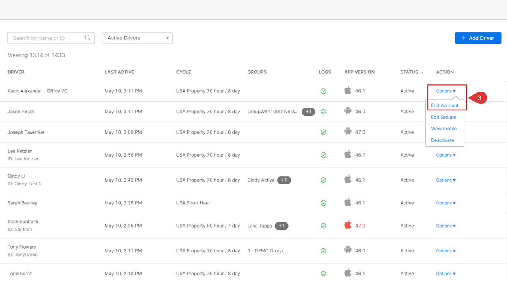The width and height of the screenshot is (507, 281).
Task: Click Lee Ketzler's logs checkmark icon
Action: click(323, 155)
